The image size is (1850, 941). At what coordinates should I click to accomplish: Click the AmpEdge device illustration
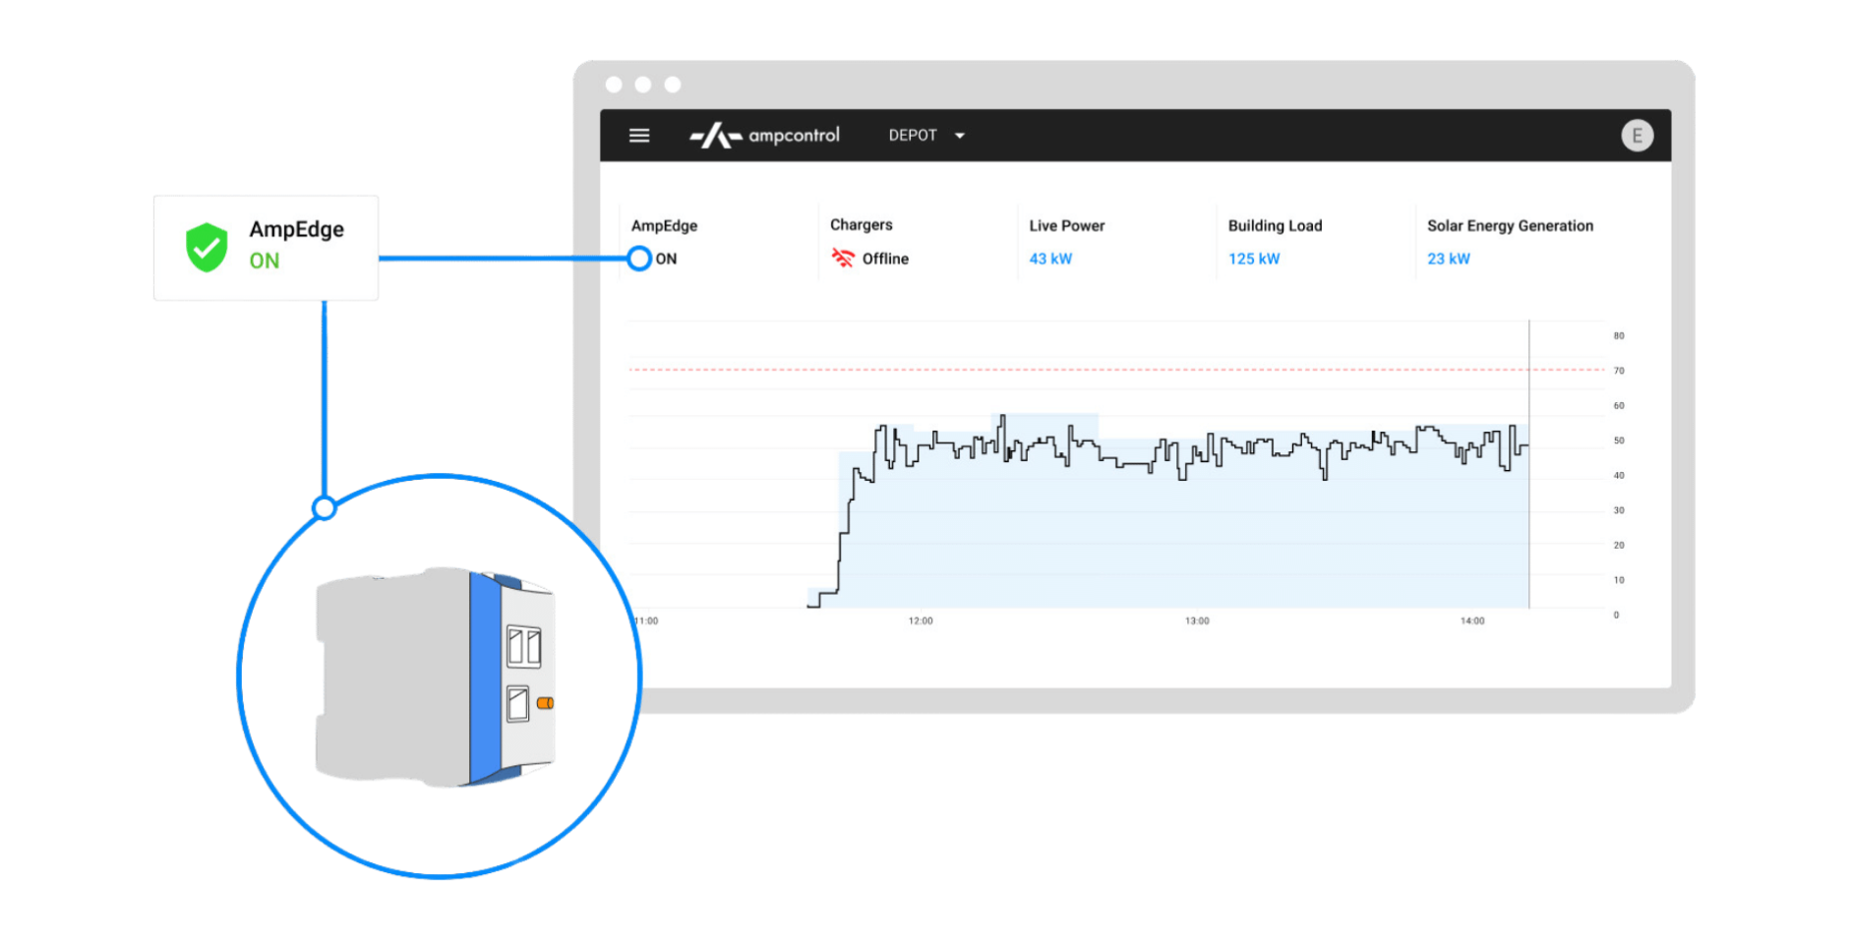pos(436,676)
